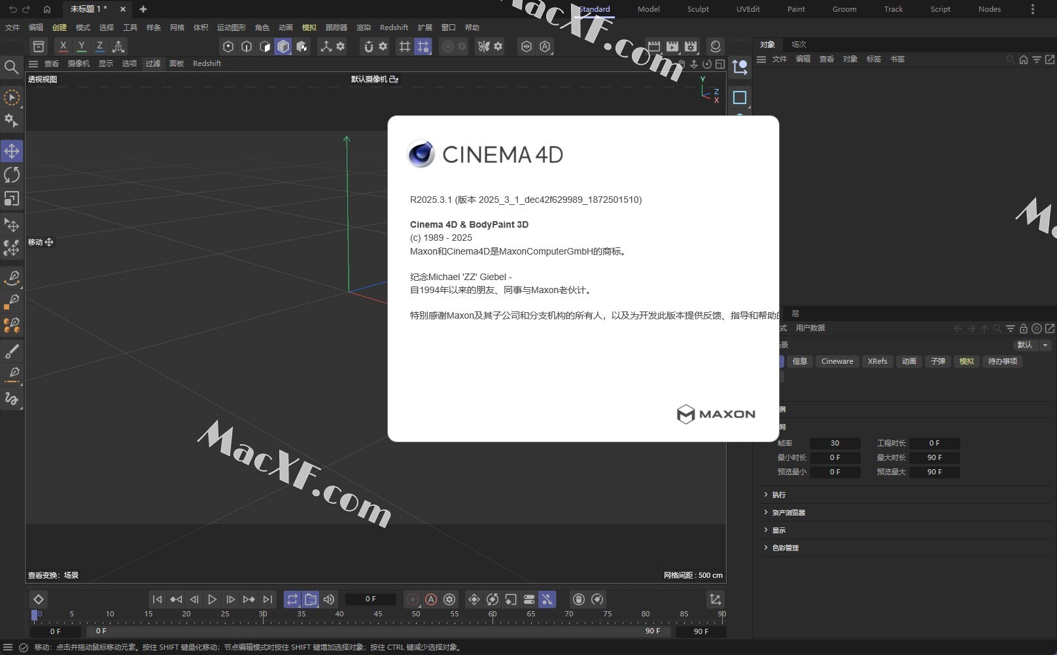Switch to the UVEdit layout tab
Image resolution: width=1057 pixels, height=655 pixels.
click(748, 9)
